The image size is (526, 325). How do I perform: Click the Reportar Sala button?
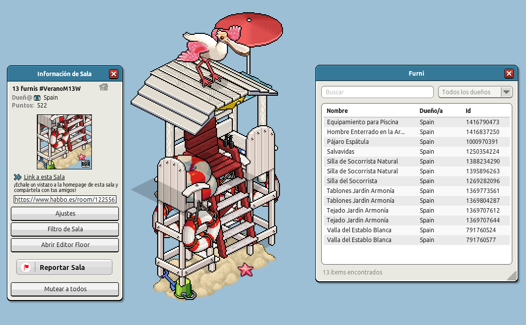(64, 267)
